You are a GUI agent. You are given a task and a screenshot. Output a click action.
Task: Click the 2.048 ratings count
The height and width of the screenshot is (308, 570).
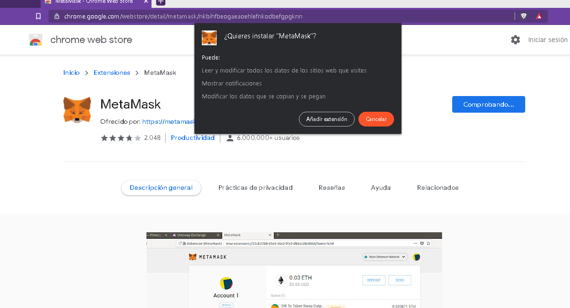152,138
